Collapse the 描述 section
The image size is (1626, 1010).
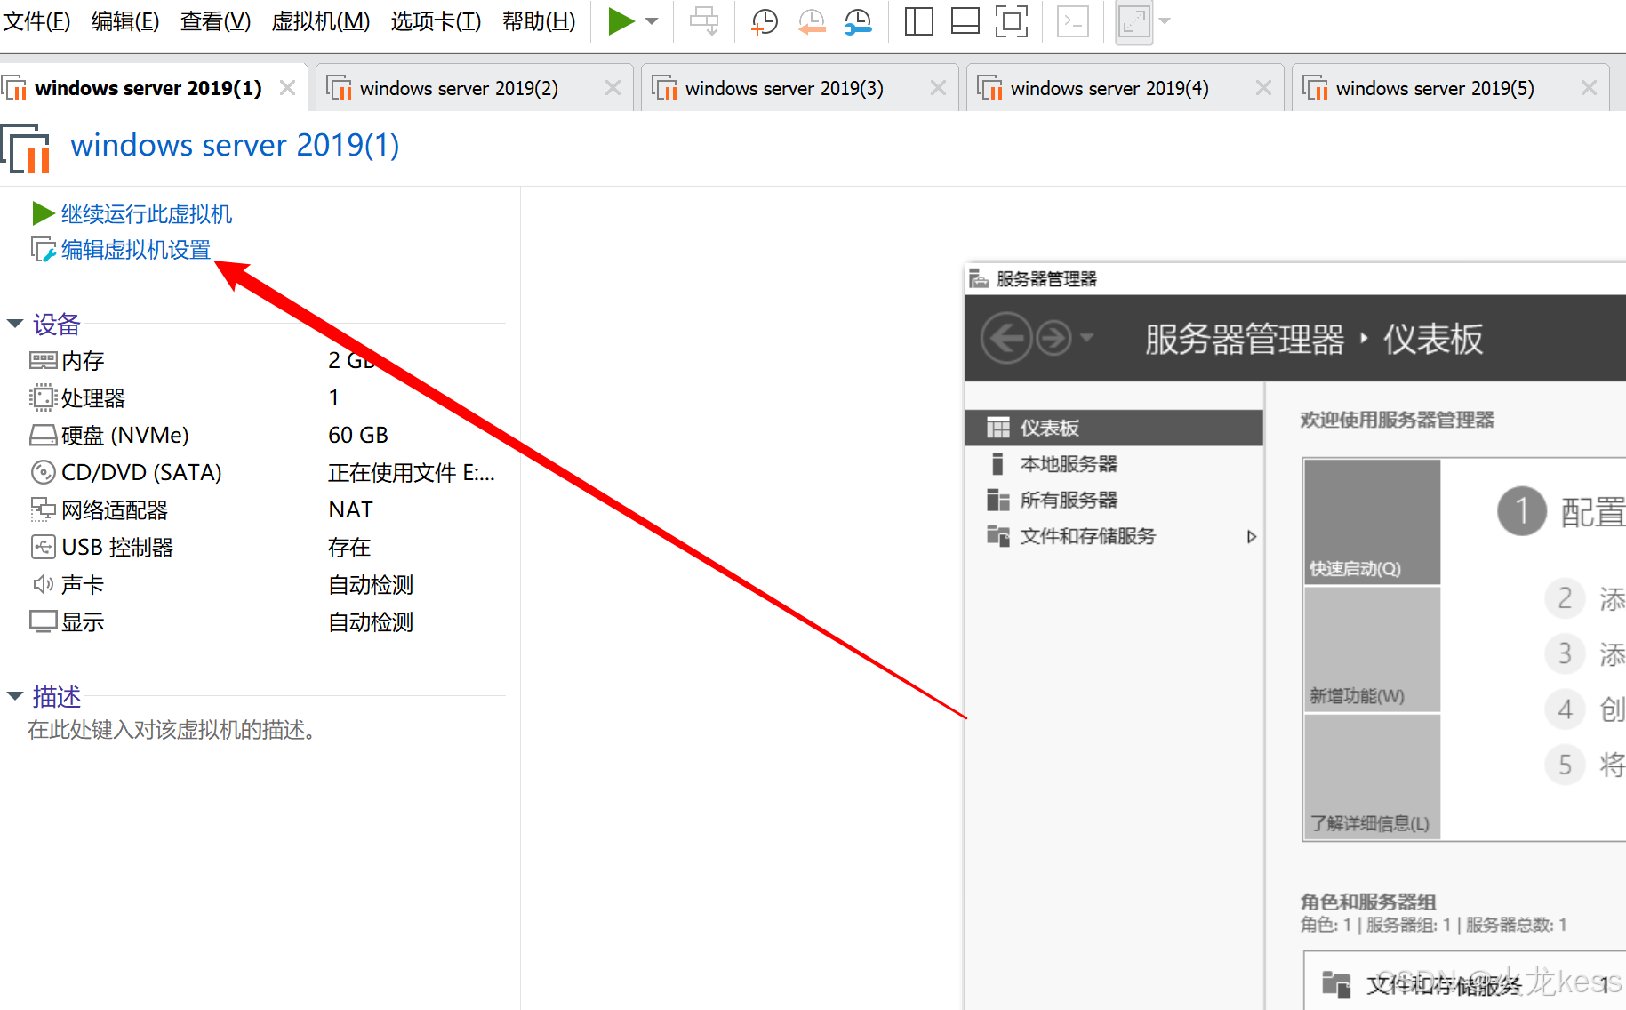point(15,696)
